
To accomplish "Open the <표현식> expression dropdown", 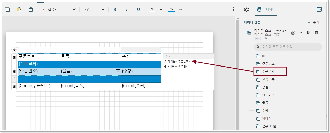I will 59,9.
